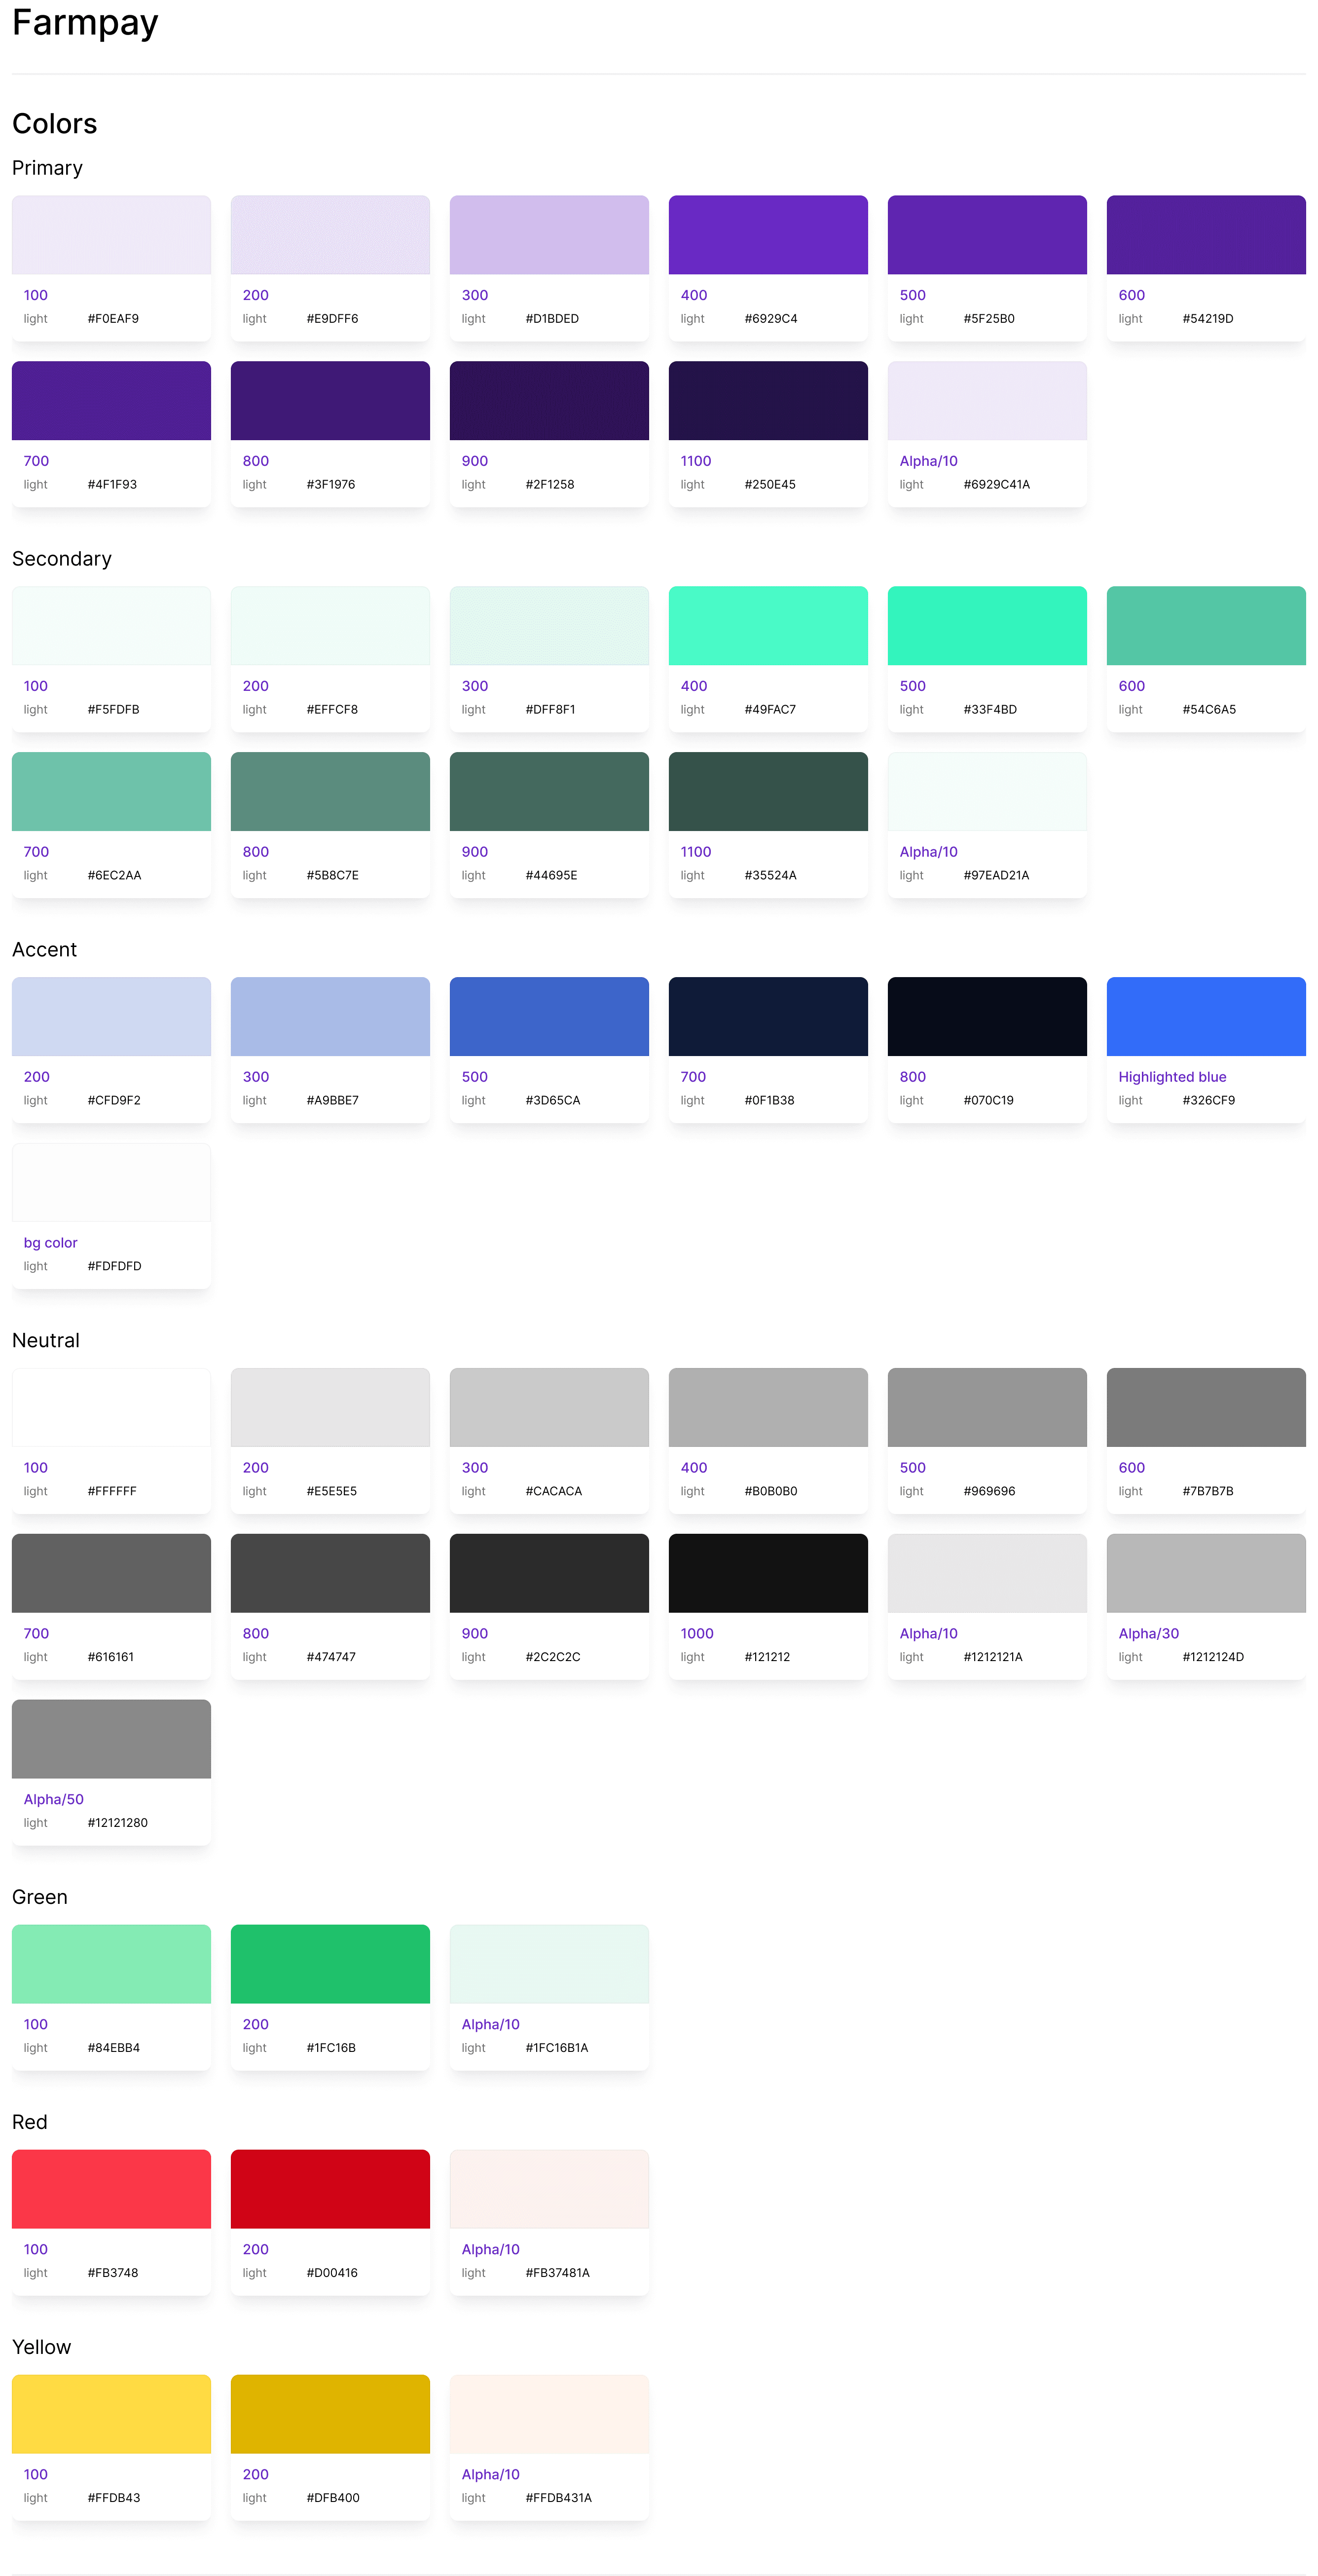The image size is (1318, 2576).
Task: Click the Accent 700 navy swatch
Action: pos(768,1017)
